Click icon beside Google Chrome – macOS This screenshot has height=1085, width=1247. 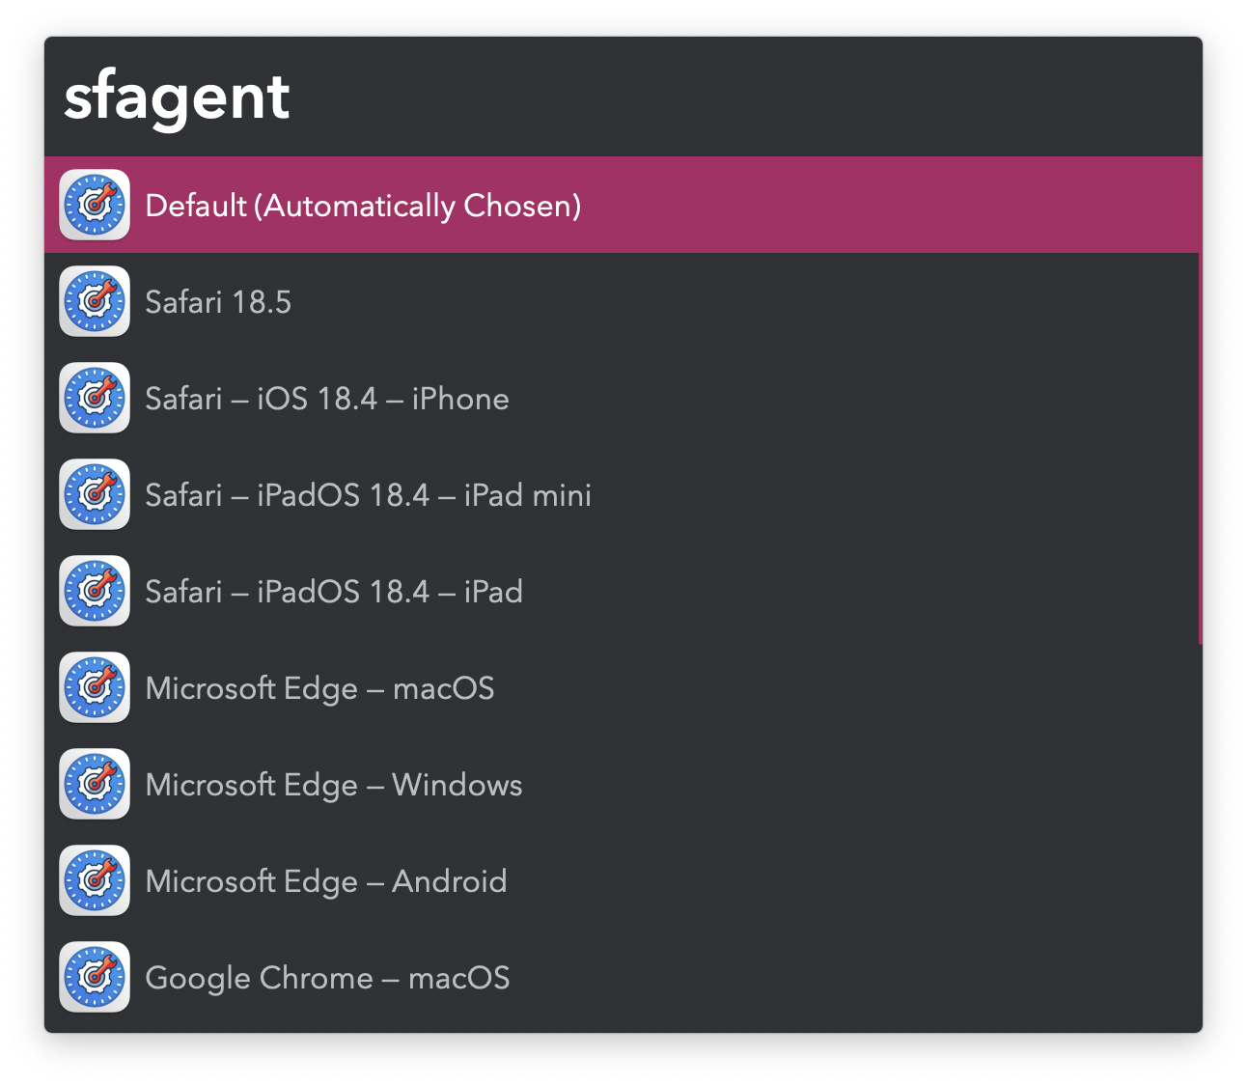[x=95, y=977]
